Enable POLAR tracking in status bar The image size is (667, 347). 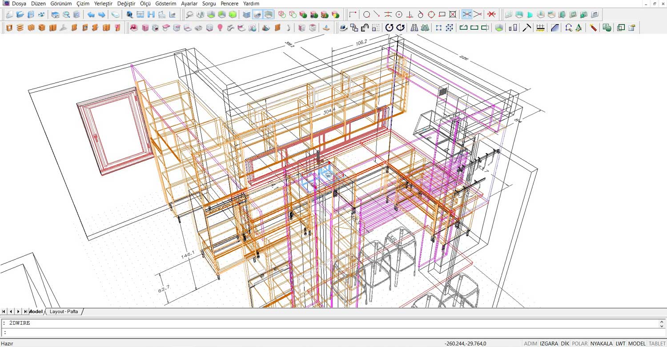point(579,343)
